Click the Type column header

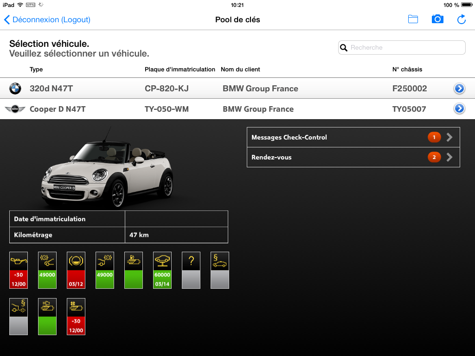point(36,70)
